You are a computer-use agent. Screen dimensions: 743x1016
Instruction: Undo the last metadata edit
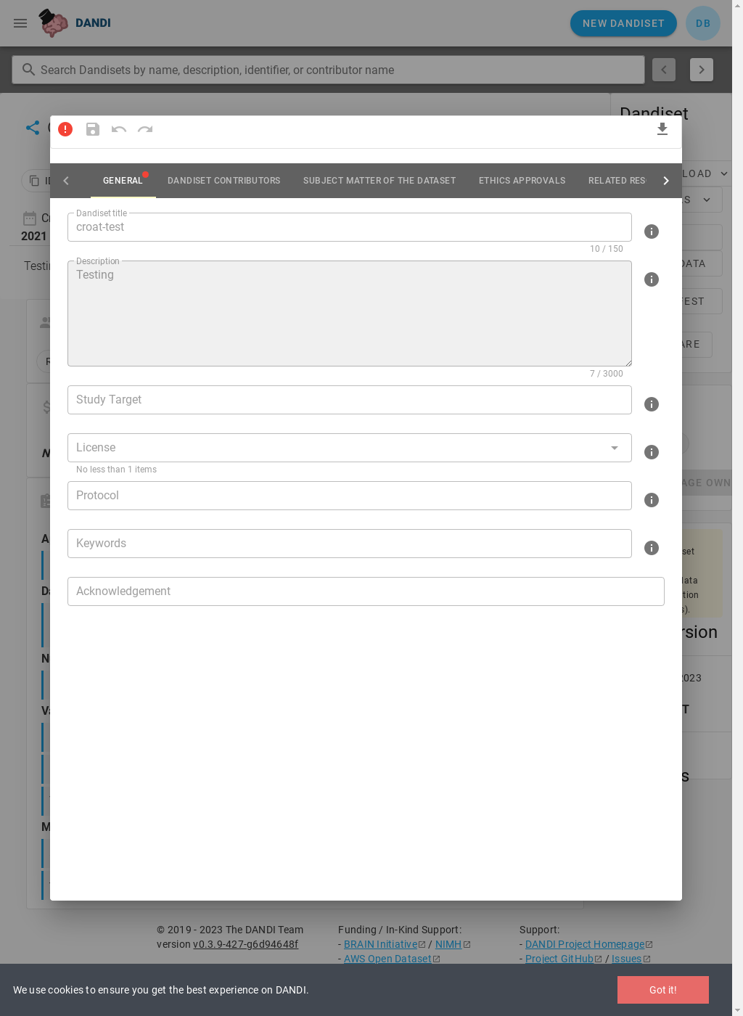(x=119, y=129)
